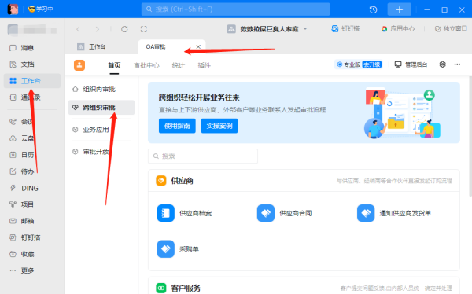Open the 通知供应商发货单 form
Image resolution: width=472 pixels, height=294 pixels.
(x=394, y=213)
